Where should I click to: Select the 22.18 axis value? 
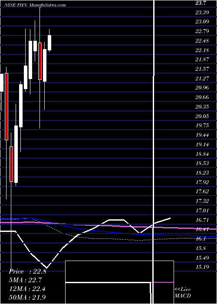(202, 50)
